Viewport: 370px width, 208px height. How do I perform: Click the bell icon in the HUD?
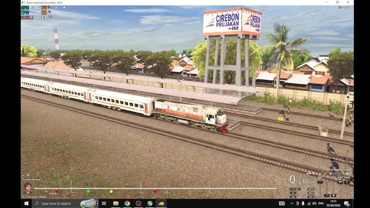click(x=330, y=174)
